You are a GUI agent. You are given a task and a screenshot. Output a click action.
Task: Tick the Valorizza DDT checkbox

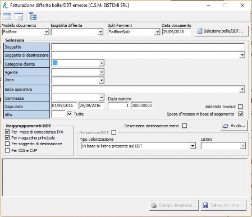pyautogui.click(x=114, y=132)
